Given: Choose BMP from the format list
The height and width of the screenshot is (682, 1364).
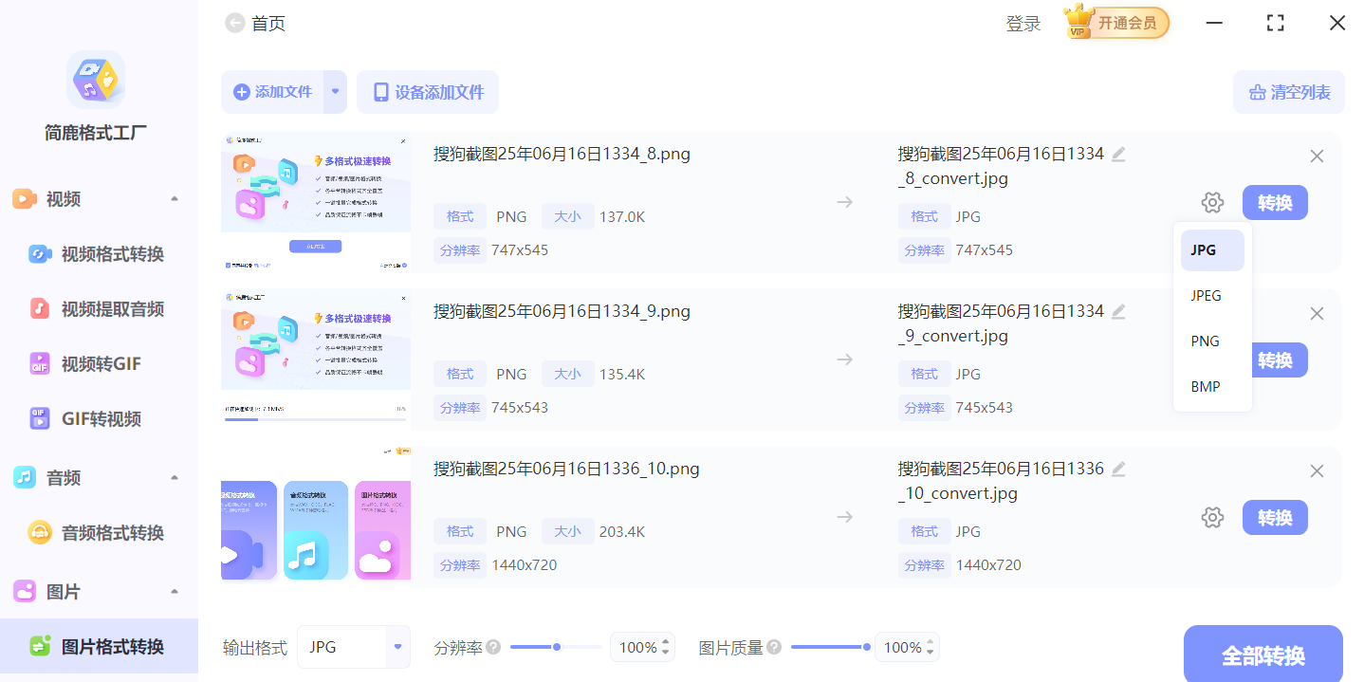Looking at the screenshot, I should tap(1205, 387).
